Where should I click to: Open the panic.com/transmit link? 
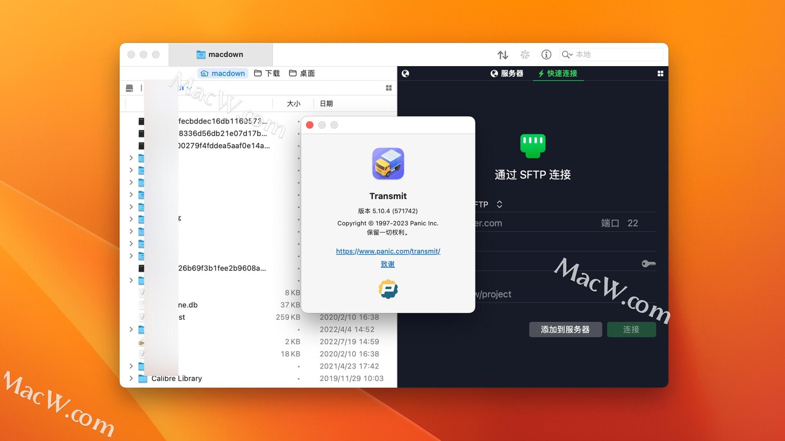pos(388,251)
